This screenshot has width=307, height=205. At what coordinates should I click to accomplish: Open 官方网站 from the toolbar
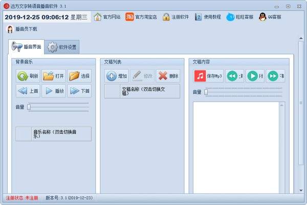click(107, 17)
